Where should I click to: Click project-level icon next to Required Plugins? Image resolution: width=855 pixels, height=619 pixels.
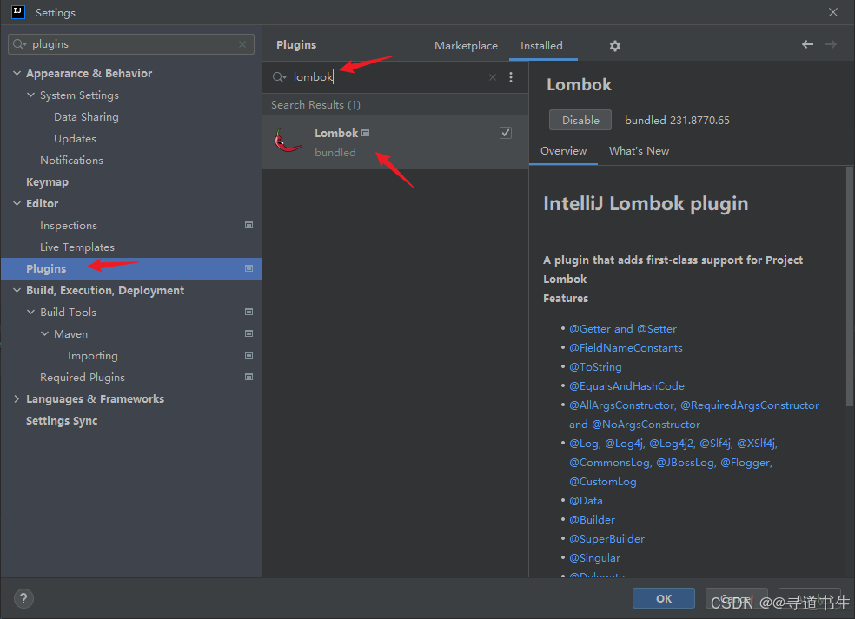click(249, 377)
